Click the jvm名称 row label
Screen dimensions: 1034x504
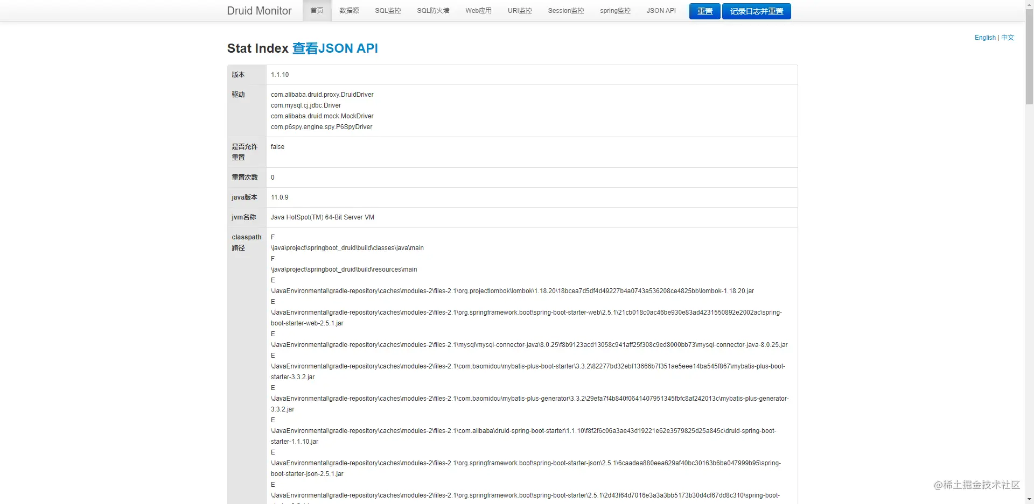(x=244, y=217)
